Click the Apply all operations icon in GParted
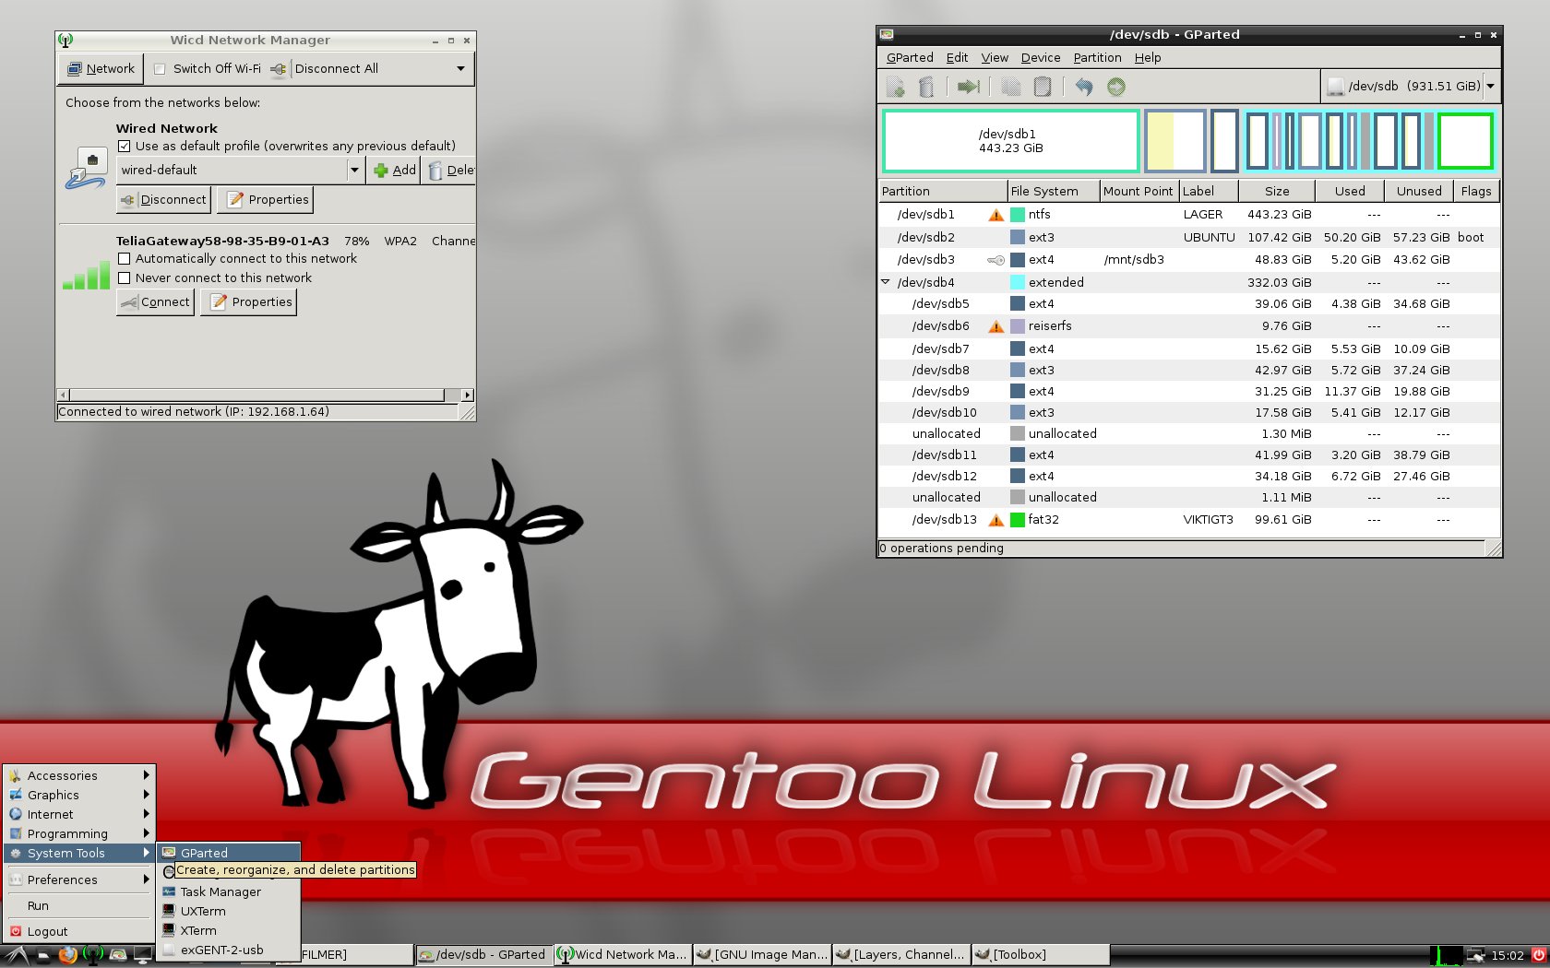This screenshot has width=1550, height=968. click(1116, 87)
